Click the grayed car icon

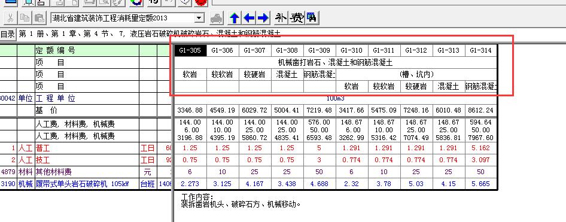[x=216, y=18]
